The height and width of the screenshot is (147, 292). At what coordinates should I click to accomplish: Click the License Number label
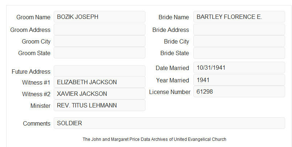coord(170,92)
